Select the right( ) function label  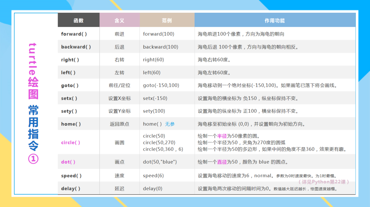pyautogui.click(x=70, y=59)
